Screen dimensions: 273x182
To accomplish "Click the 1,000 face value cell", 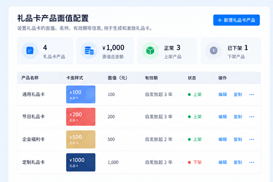I will point(113,162).
